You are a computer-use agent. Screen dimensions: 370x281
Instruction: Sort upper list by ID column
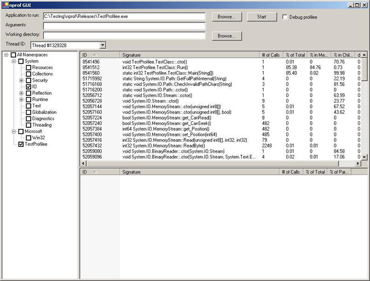pyautogui.click(x=100, y=55)
